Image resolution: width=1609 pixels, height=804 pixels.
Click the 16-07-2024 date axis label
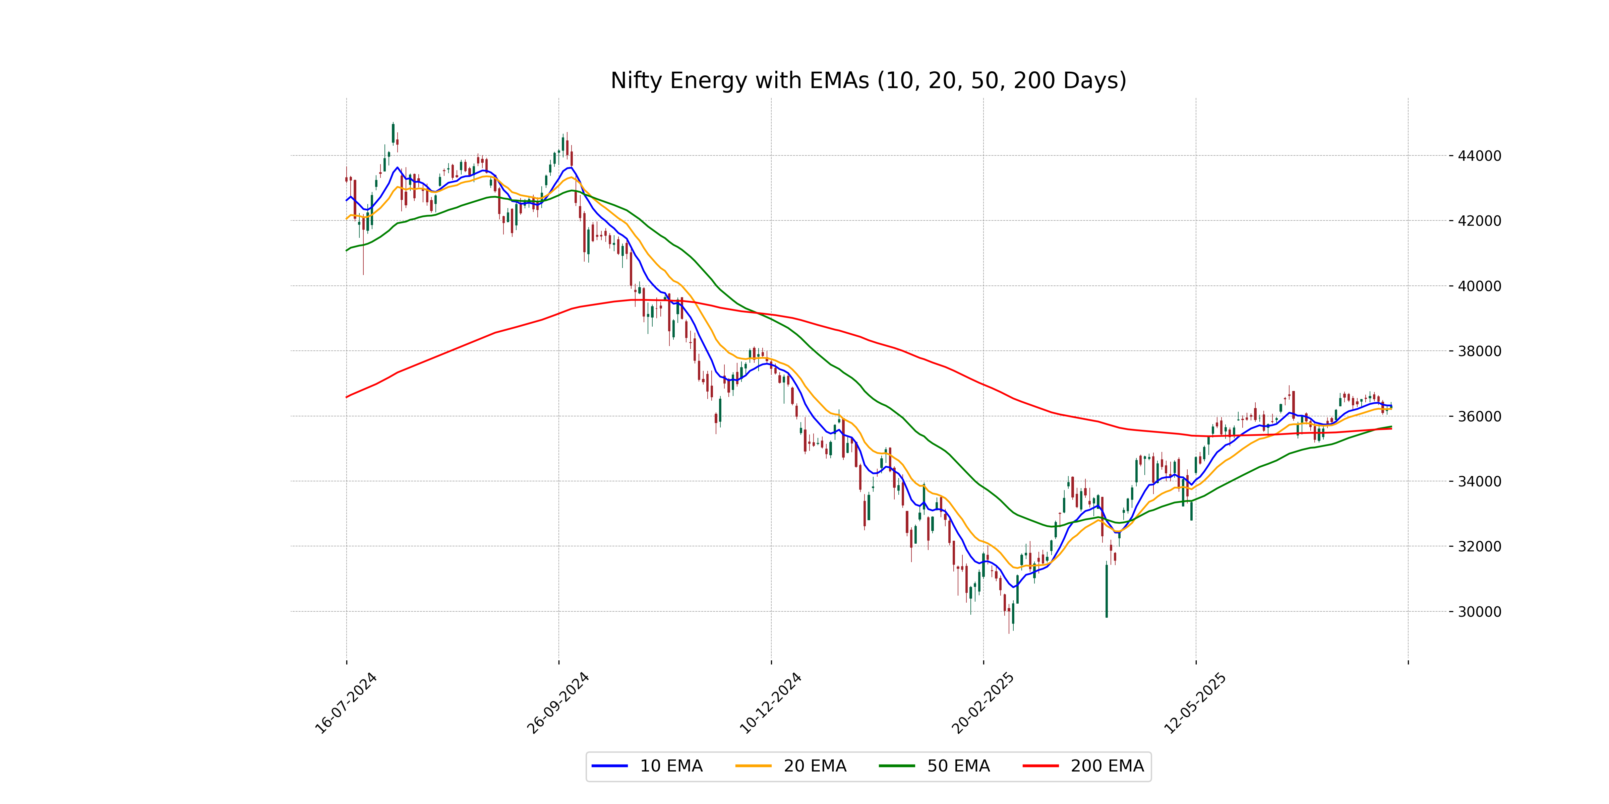point(346,703)
